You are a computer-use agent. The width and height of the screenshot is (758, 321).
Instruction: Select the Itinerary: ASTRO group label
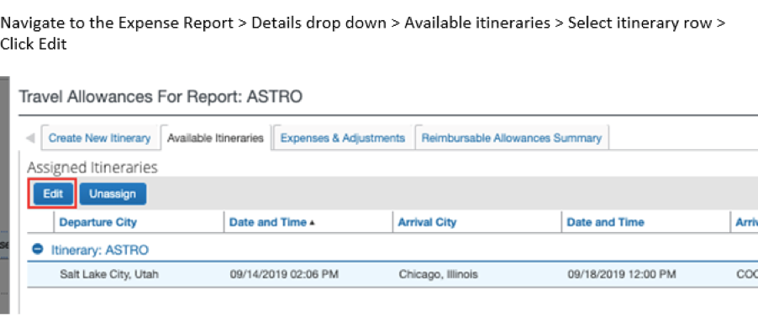[100, 250]
